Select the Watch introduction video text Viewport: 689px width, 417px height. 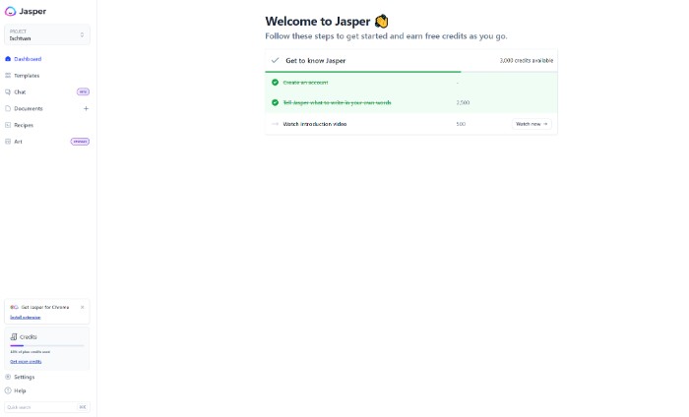click(315, 124)
